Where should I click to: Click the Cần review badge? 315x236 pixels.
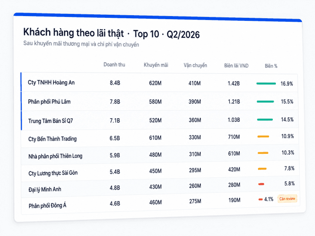tap(287, 199)
